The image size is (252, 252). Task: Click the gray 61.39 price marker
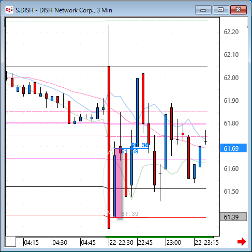pyautogui.click(x=233, y=217)
